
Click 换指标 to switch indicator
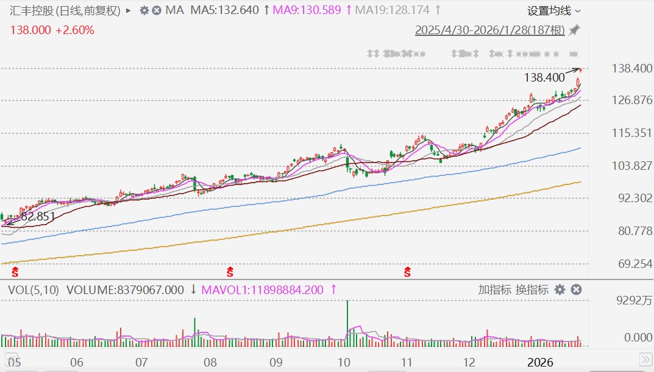point(531,290)
